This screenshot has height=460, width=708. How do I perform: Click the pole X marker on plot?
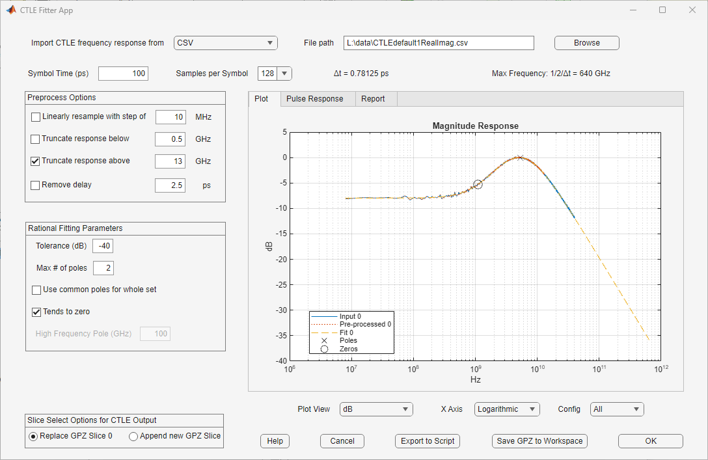(520, 157)
